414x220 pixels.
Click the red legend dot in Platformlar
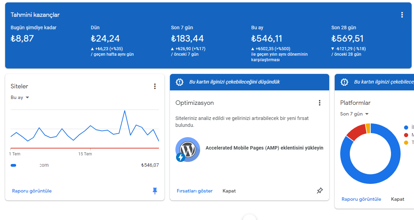click(406, 135)
